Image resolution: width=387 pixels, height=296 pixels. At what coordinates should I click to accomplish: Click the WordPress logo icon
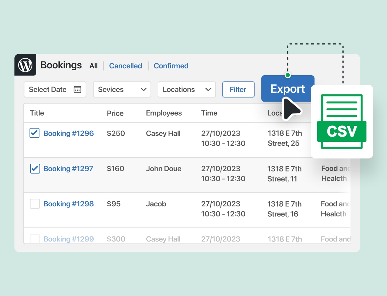pos(25,65)
